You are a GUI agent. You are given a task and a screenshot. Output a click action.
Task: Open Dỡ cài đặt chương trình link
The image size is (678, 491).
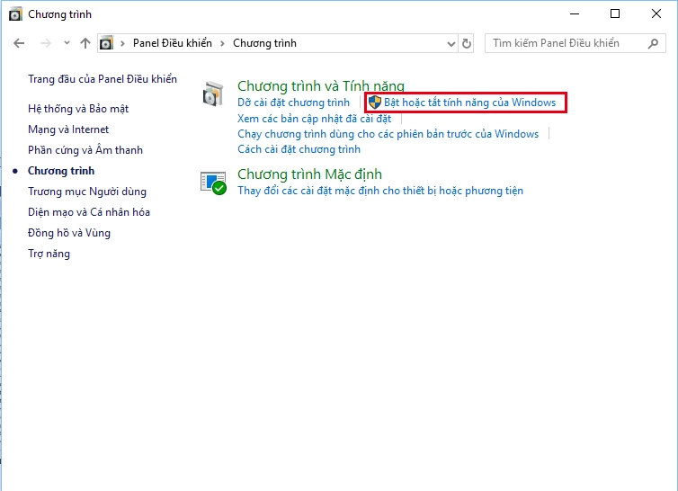click(293, 103)
